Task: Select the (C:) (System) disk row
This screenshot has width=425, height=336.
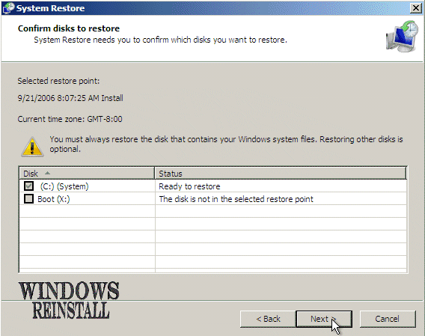Action: pos(213,186)
